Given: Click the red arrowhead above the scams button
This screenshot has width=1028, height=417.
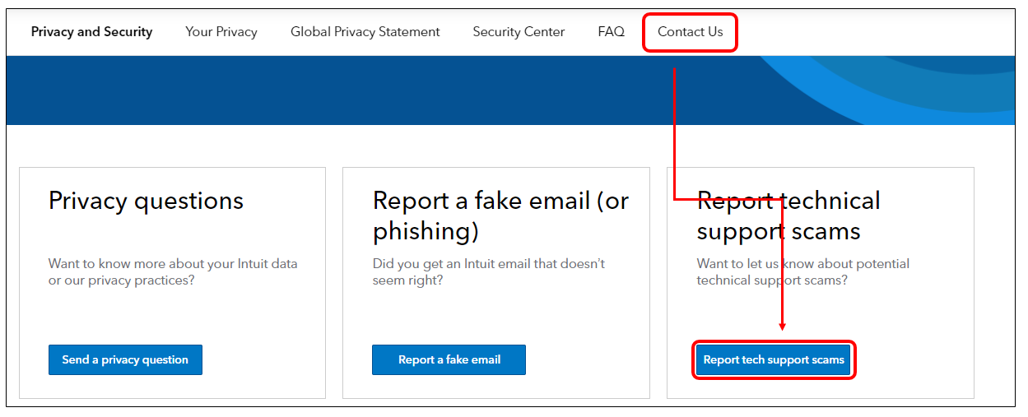Looking at the screenshot, I should pyautogui.click(x=782, y=326).
